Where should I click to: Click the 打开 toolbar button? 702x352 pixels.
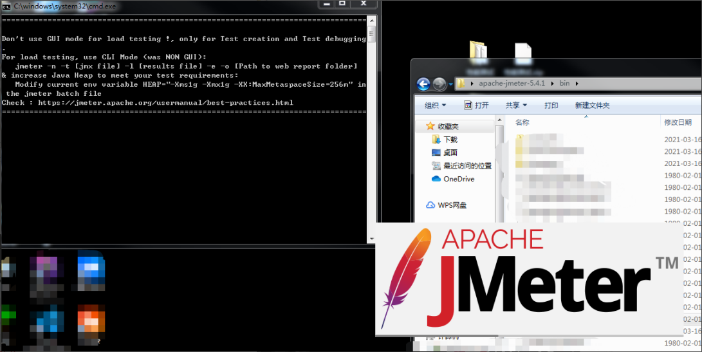(476, 106)
